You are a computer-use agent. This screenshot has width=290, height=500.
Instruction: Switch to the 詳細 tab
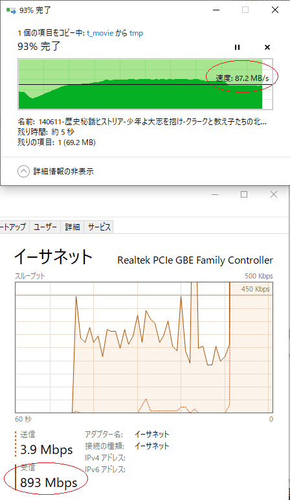click(72, 227)
